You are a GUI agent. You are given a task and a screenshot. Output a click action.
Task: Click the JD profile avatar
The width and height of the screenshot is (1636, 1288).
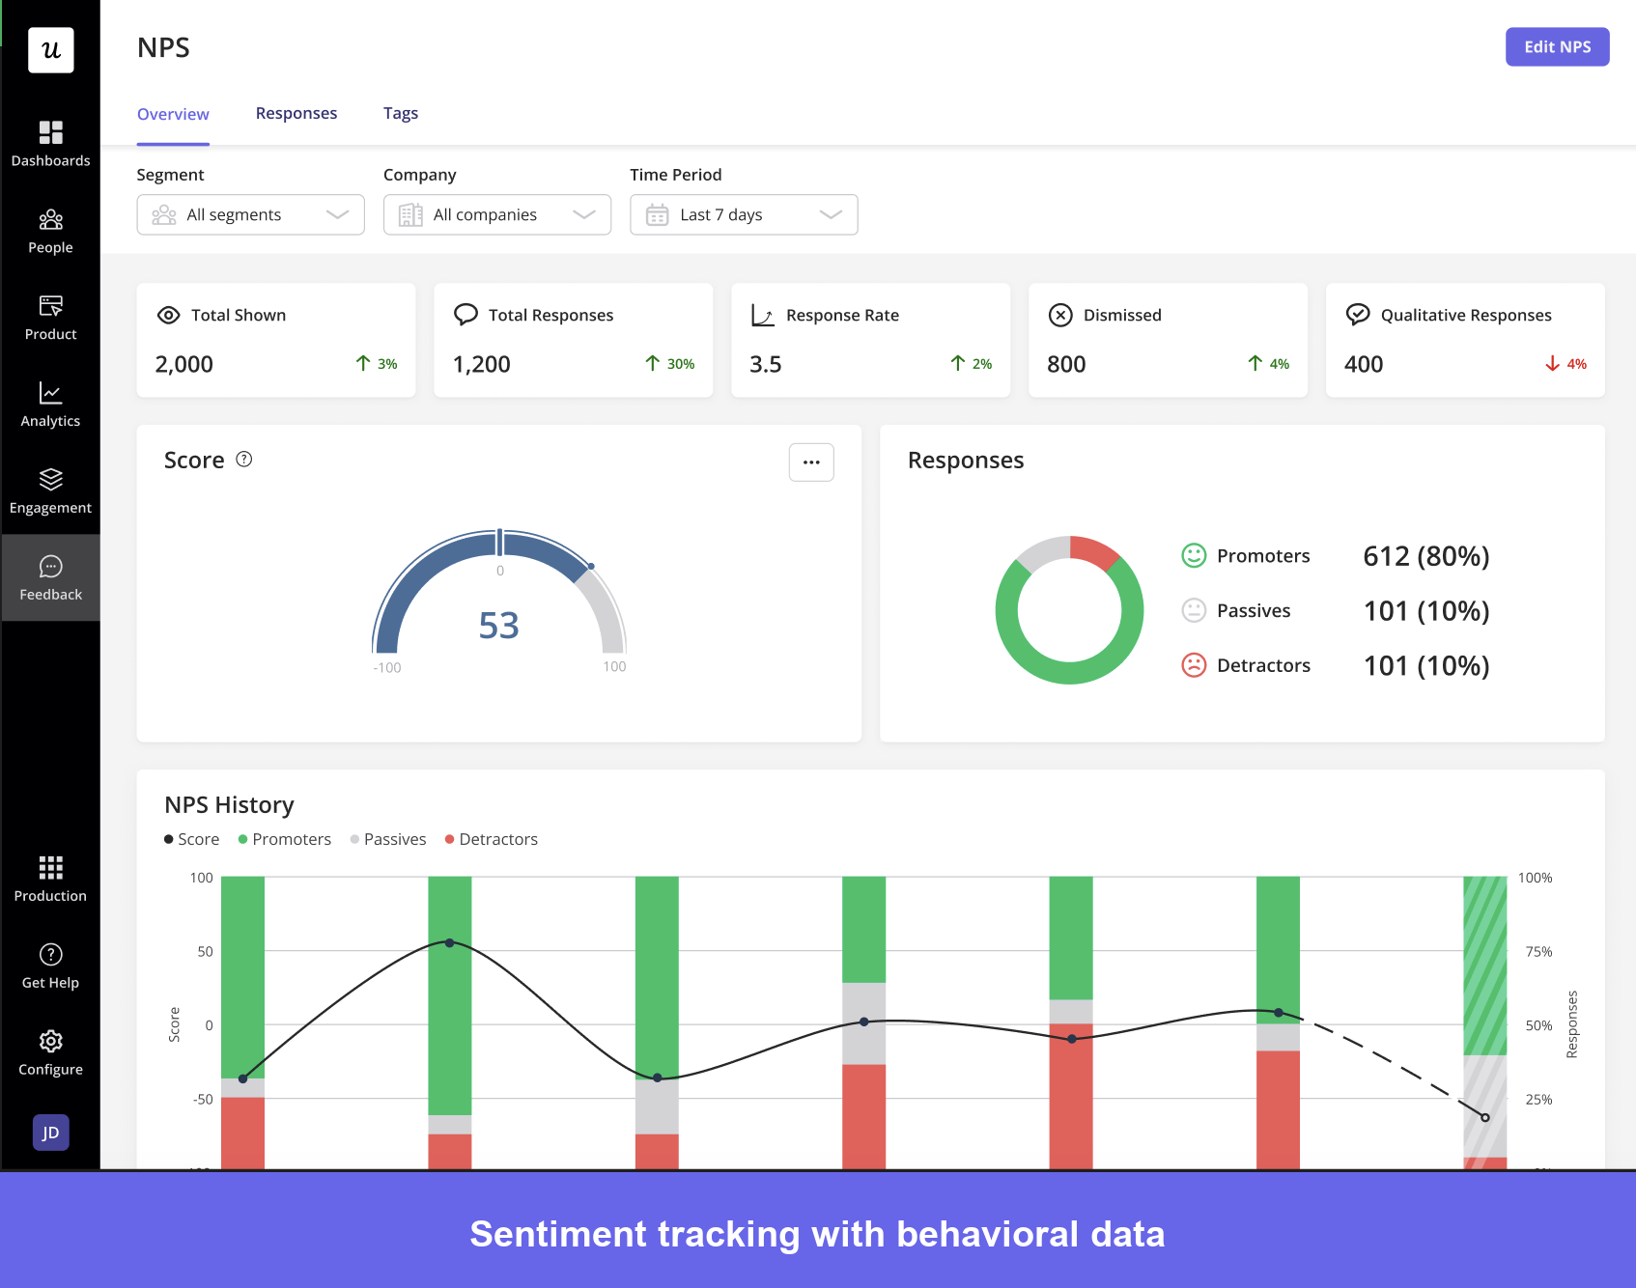(x=50, y=1133)
